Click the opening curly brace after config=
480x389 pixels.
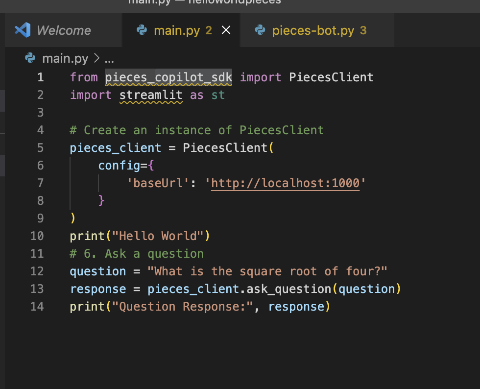[x=151, y=166]
